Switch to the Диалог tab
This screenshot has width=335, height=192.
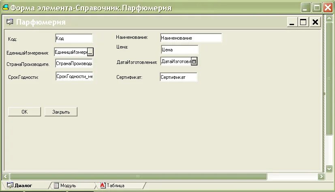(24, 186)
